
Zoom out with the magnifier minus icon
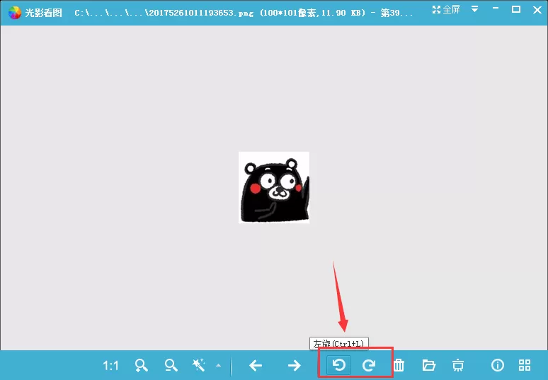tap(171, 365)
